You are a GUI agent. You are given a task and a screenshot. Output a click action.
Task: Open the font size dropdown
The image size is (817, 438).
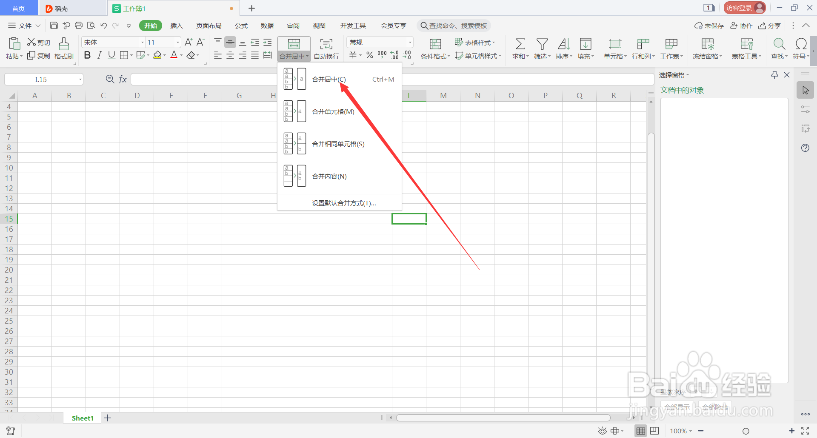tap(177, 42)
